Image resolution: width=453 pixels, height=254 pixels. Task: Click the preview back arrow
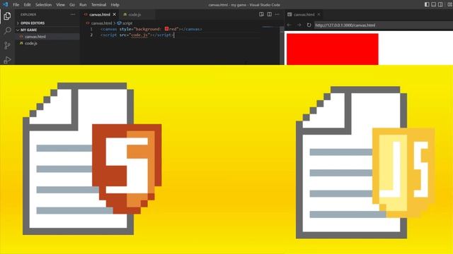pyautogui.click(x=289, y=25)
